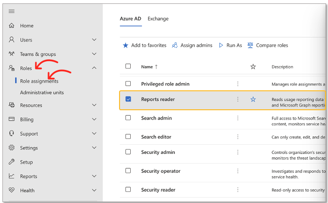The height and width of the screenshot is (203, 328).
Task: Expand the Settings section chevron
Action: click(94, 148)
